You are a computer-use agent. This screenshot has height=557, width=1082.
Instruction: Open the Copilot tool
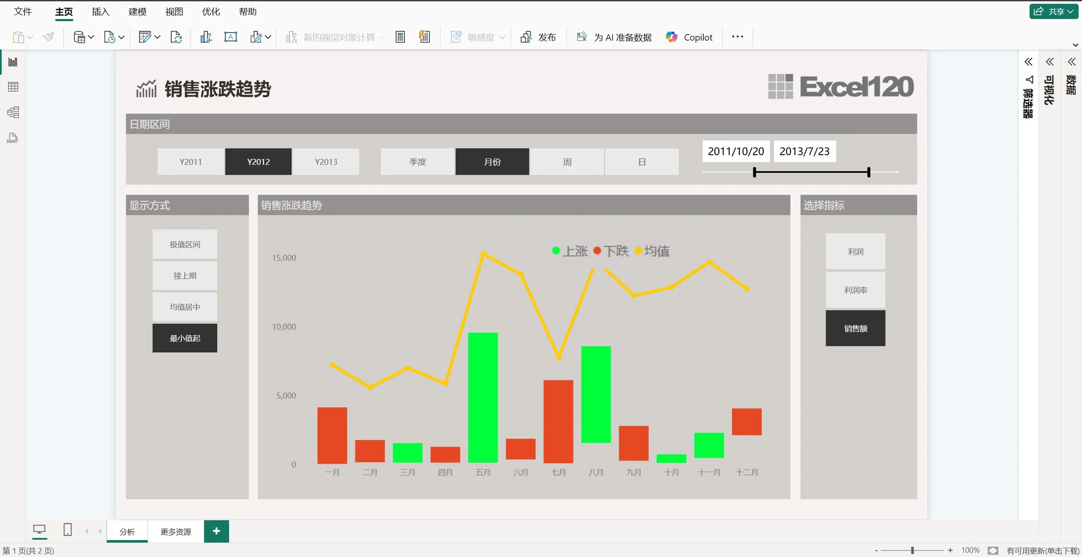(x=689, y=37)
